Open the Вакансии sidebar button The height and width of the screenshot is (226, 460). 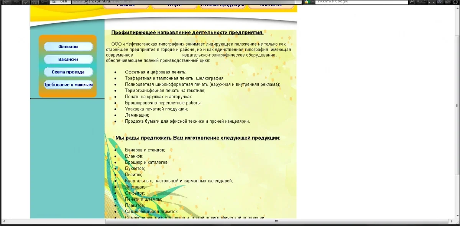[x=68, y=59]
